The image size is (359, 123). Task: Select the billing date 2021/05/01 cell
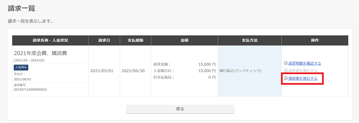[x=104, y=71]
